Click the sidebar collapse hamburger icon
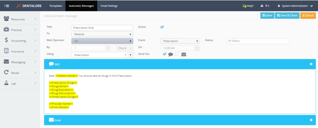The image size is (318, 128). [x=7, y=6]
